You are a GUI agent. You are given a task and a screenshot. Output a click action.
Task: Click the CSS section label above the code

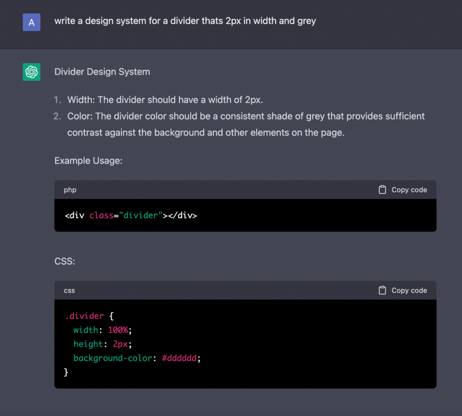[x=65, y=261]
